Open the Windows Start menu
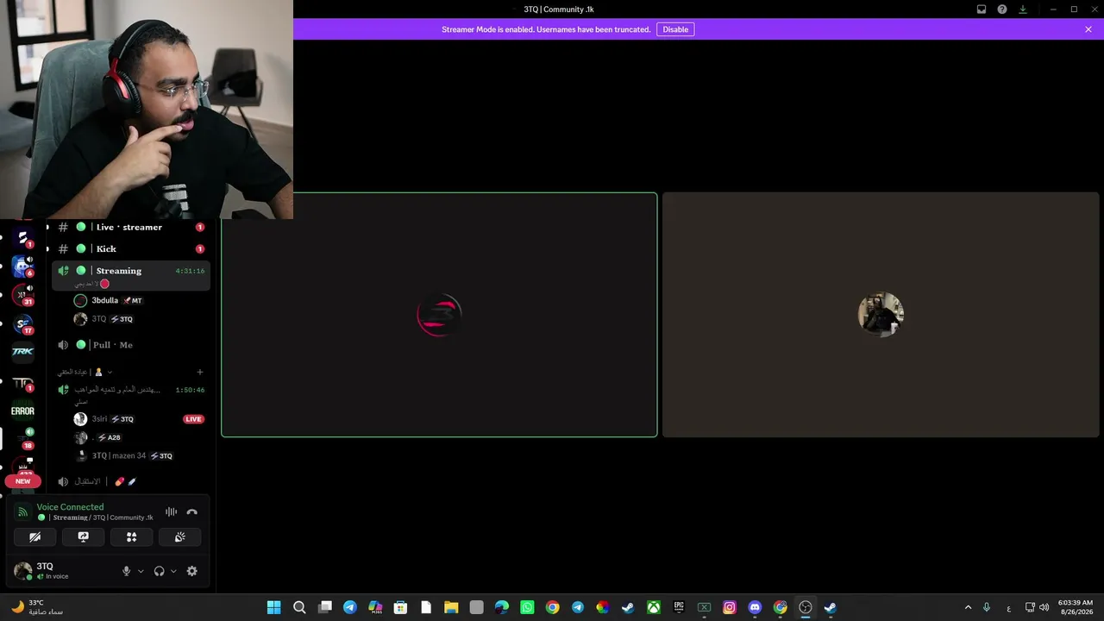 point(273,607)
